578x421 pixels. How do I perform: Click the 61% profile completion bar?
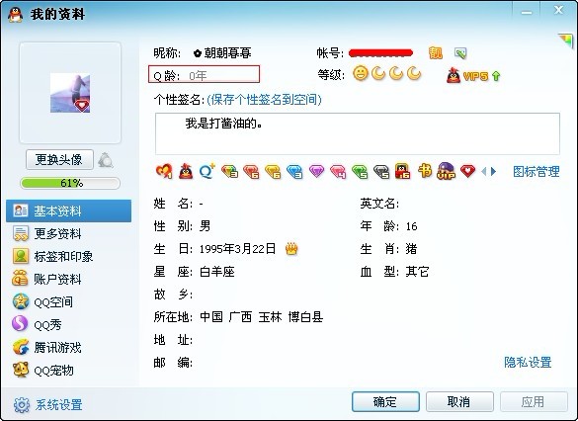click(70, 183)
